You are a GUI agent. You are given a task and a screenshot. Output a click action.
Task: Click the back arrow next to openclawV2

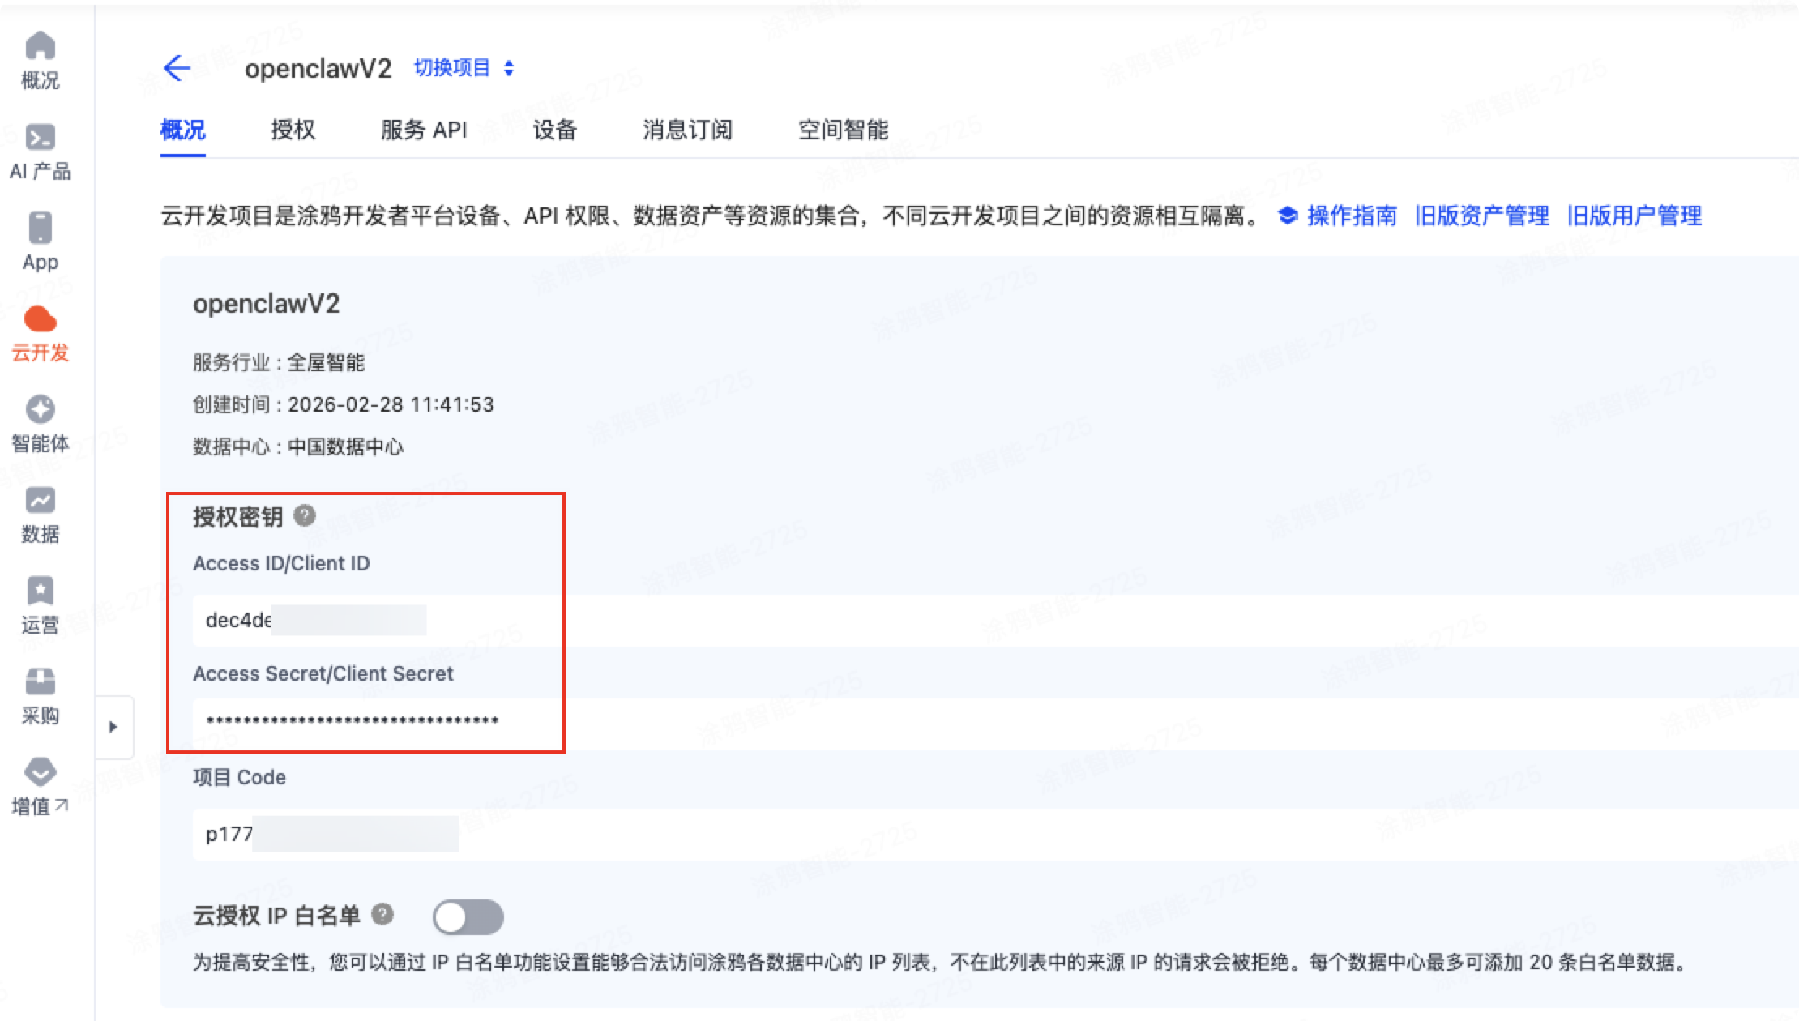[177, 69]
